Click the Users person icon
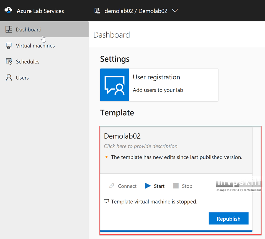The image size is (265, 239). [9, 78]
